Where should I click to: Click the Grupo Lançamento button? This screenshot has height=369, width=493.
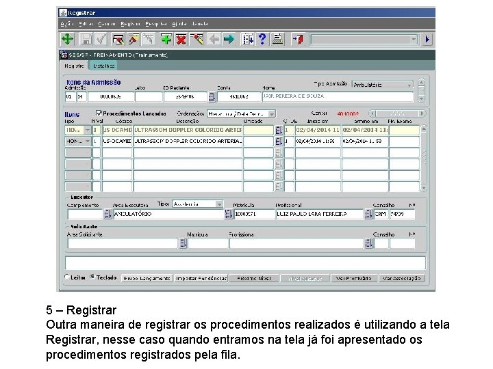coord(147,278)
